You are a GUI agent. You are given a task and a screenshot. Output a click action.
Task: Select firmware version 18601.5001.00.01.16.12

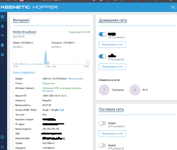pyautogui.click(x=55, y=96)
